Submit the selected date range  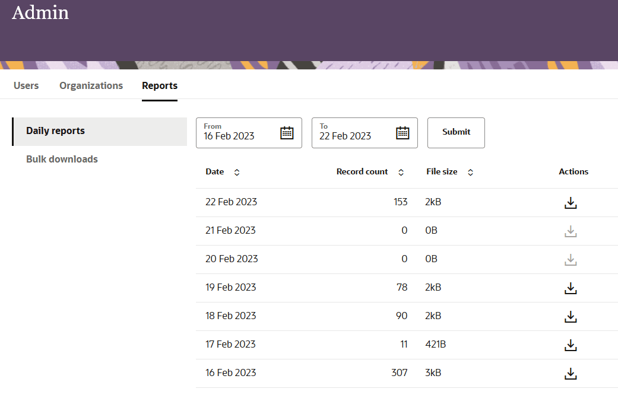pyautogui.click(x=456, y=133)
